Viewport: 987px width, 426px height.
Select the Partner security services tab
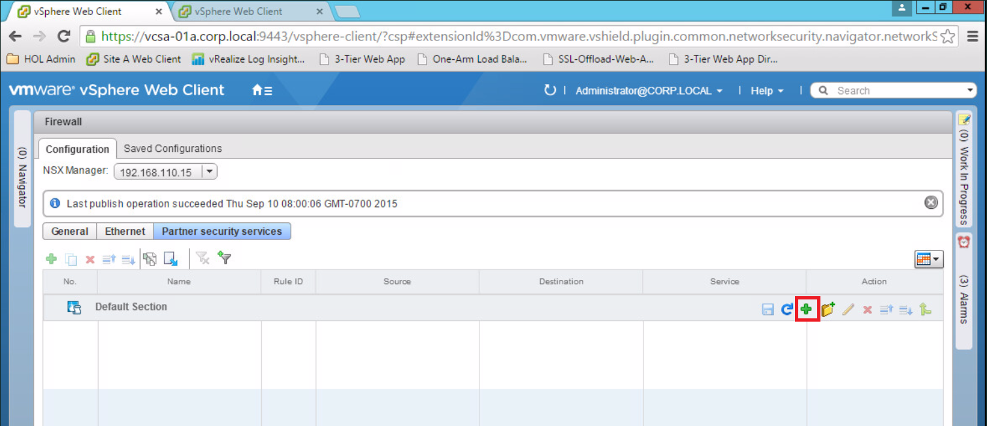(222, 232)
